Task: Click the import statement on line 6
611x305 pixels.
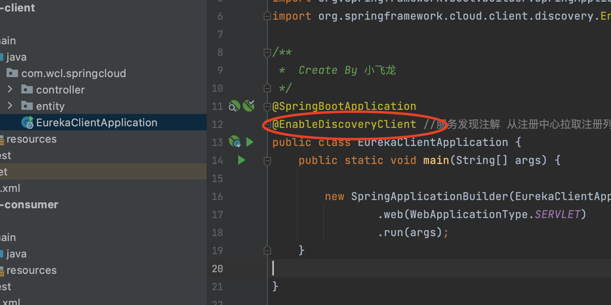Action: pyautogui.click(x=442, y=16)
